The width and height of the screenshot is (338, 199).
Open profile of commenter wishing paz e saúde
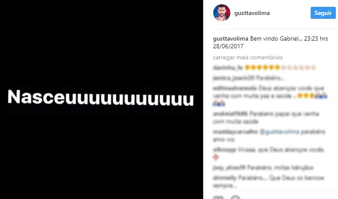235,88
